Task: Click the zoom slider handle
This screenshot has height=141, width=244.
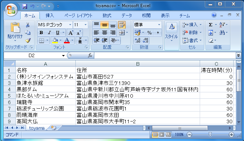Action: coord(210,135)
